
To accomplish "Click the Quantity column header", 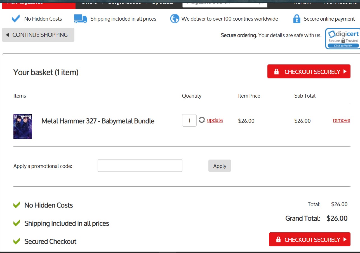I will 192,96.
